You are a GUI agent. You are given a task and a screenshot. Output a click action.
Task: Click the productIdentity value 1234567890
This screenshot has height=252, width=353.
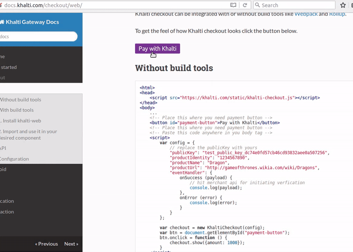pos(233,158)
